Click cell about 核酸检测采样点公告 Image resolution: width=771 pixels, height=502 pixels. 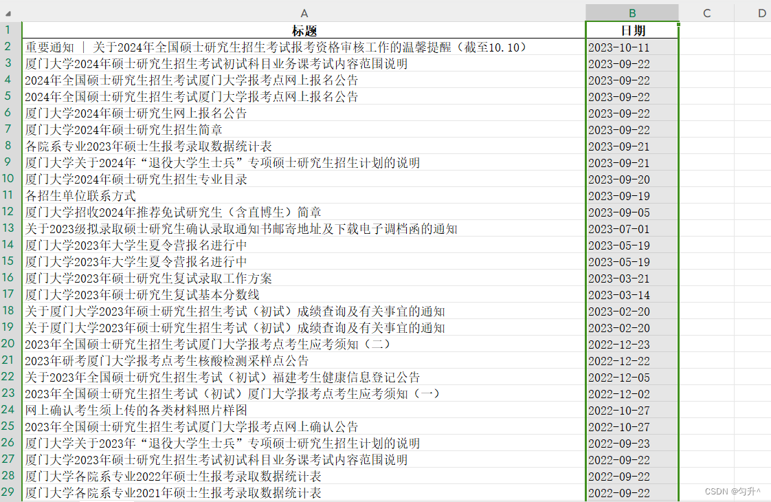tap(304, 361)
